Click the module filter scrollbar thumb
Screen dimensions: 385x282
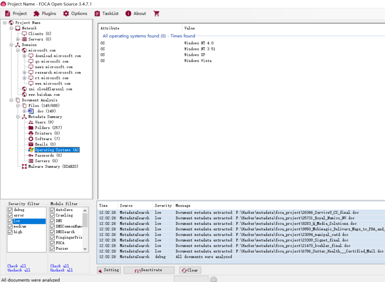coord(85,220)
